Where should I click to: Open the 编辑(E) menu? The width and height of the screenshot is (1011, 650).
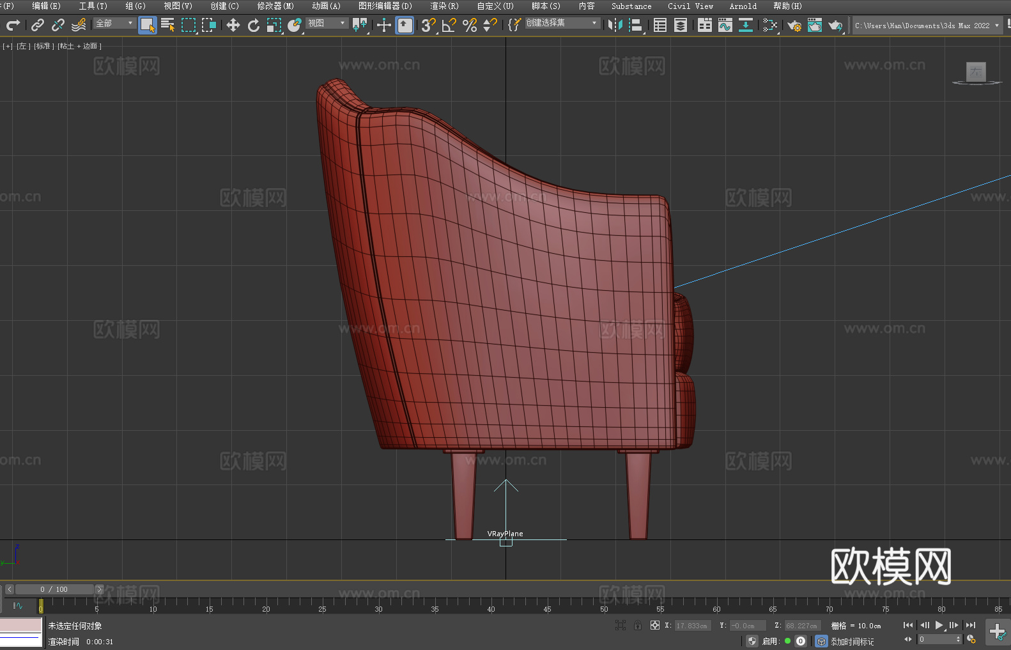(x=47, y=6)
